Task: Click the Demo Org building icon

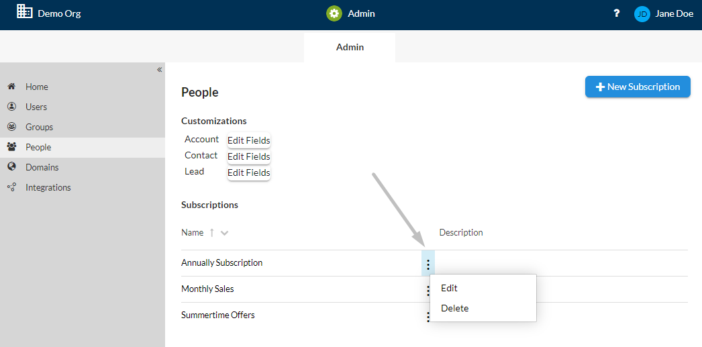Action: 24,11
